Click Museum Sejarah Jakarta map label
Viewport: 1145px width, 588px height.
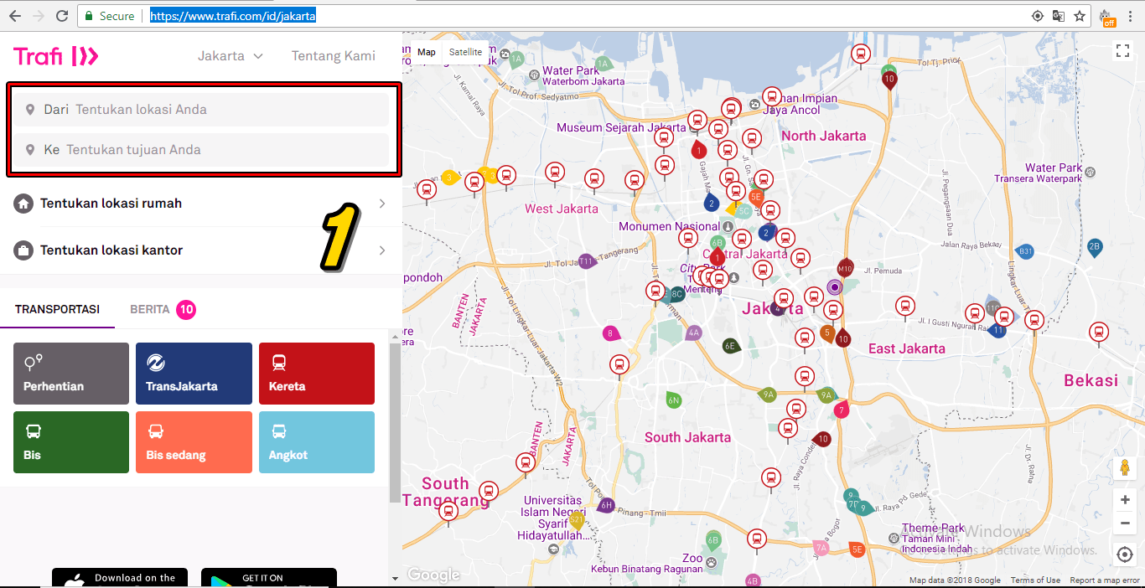click(x=621, y=128)
